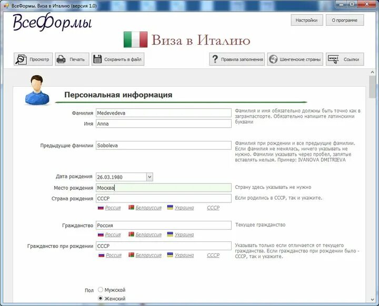Select Украина link under Страна рождения
The width and height of the screenshot is (379, 306).
[x=184, y=208]
